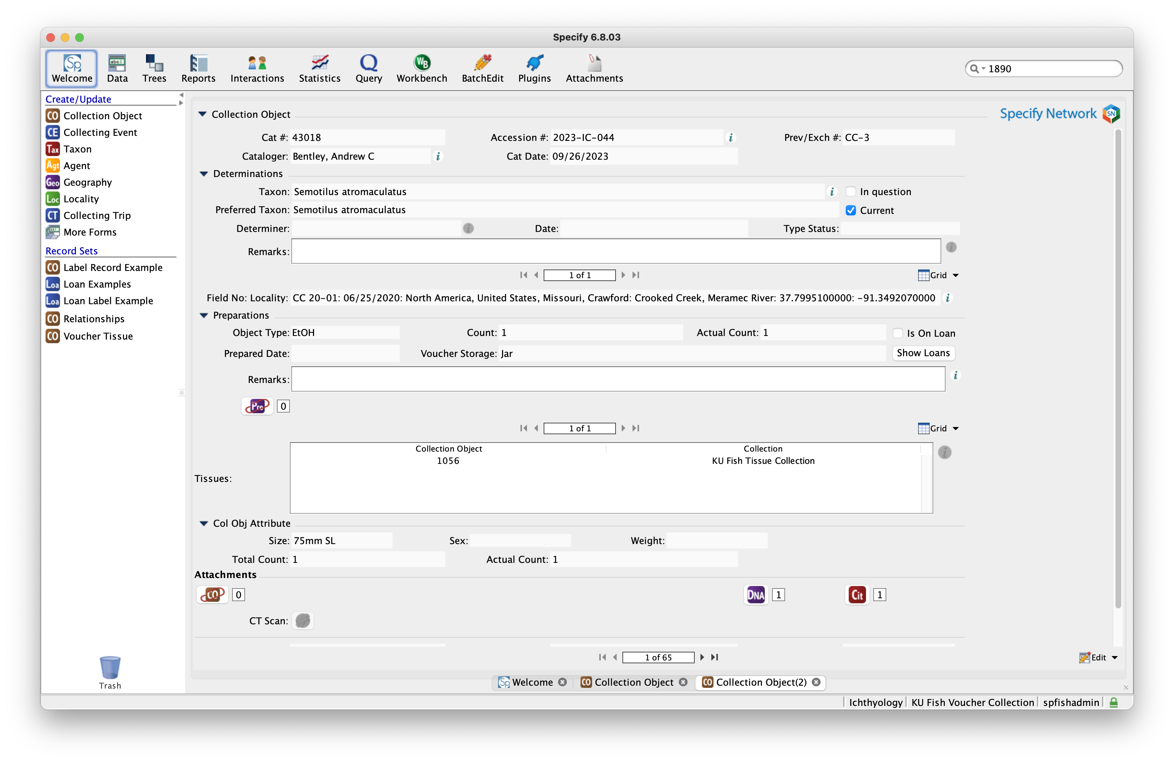Click the Determinations Remarks text box
This screenshot has height=763, width=1174.
616,251
